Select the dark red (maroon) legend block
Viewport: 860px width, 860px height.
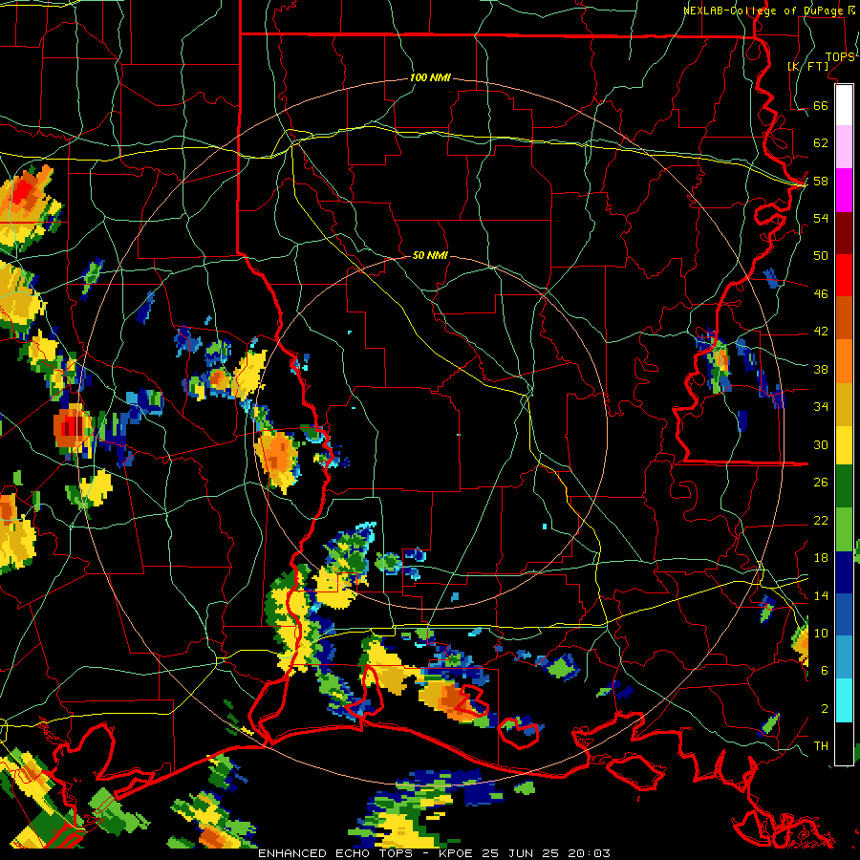[x=844, y=233]
